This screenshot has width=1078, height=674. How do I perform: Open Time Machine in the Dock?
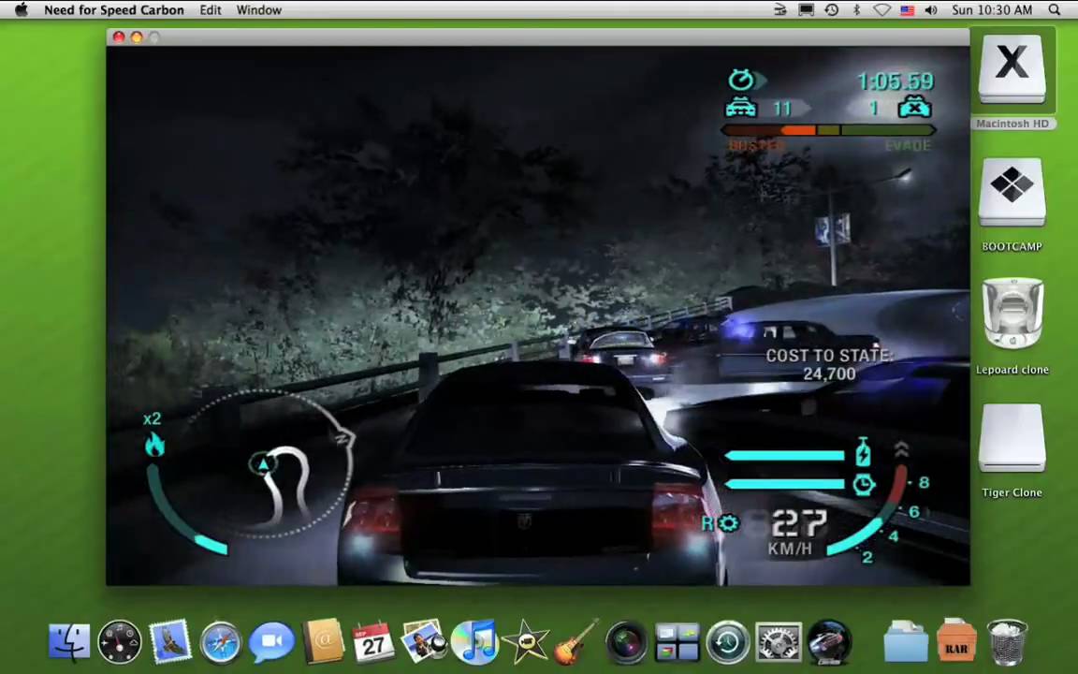point(728,642)
